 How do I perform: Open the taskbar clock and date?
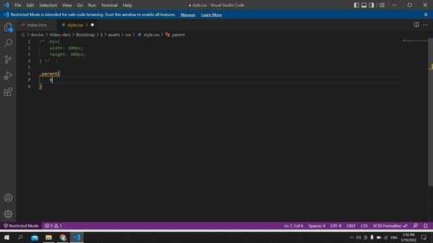click(x=409, y=237)
